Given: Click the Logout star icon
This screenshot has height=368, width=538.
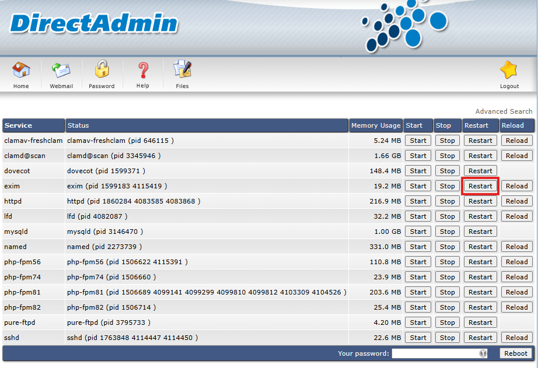Looking at the screenshot, I should 509,70.
